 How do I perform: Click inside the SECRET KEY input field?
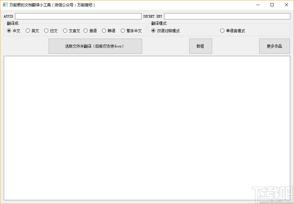(x=227, y=16)
